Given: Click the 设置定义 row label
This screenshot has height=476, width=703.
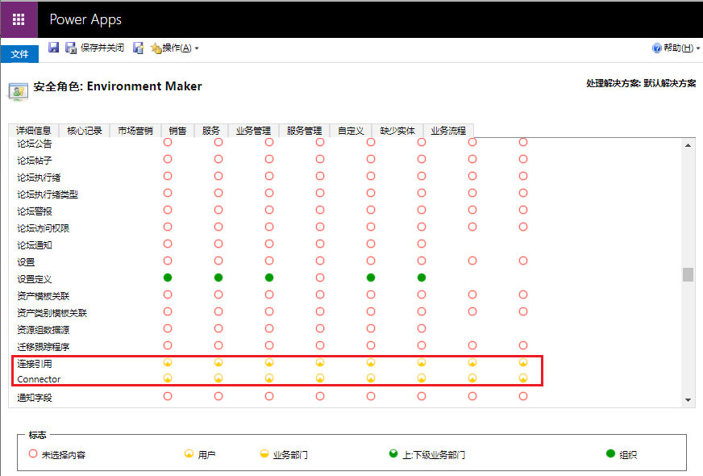Looking at the screenshot, I should pos(35,279).
